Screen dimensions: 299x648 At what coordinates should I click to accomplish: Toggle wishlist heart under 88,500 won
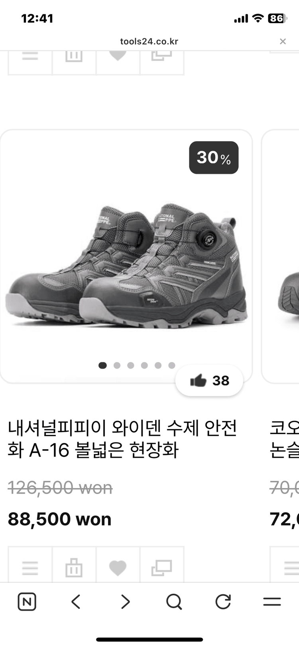118,567
